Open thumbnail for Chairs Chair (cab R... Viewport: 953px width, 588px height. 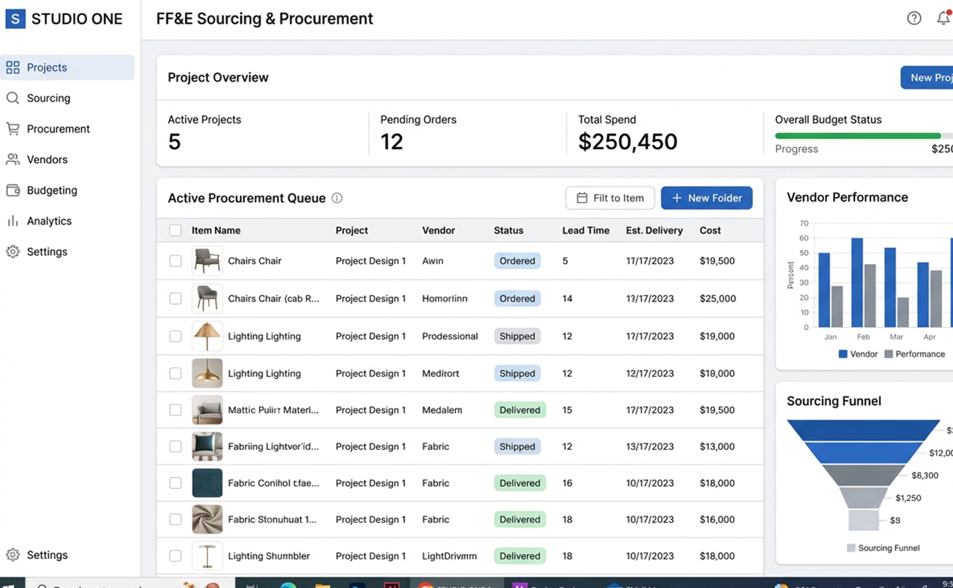click(207, 298)
